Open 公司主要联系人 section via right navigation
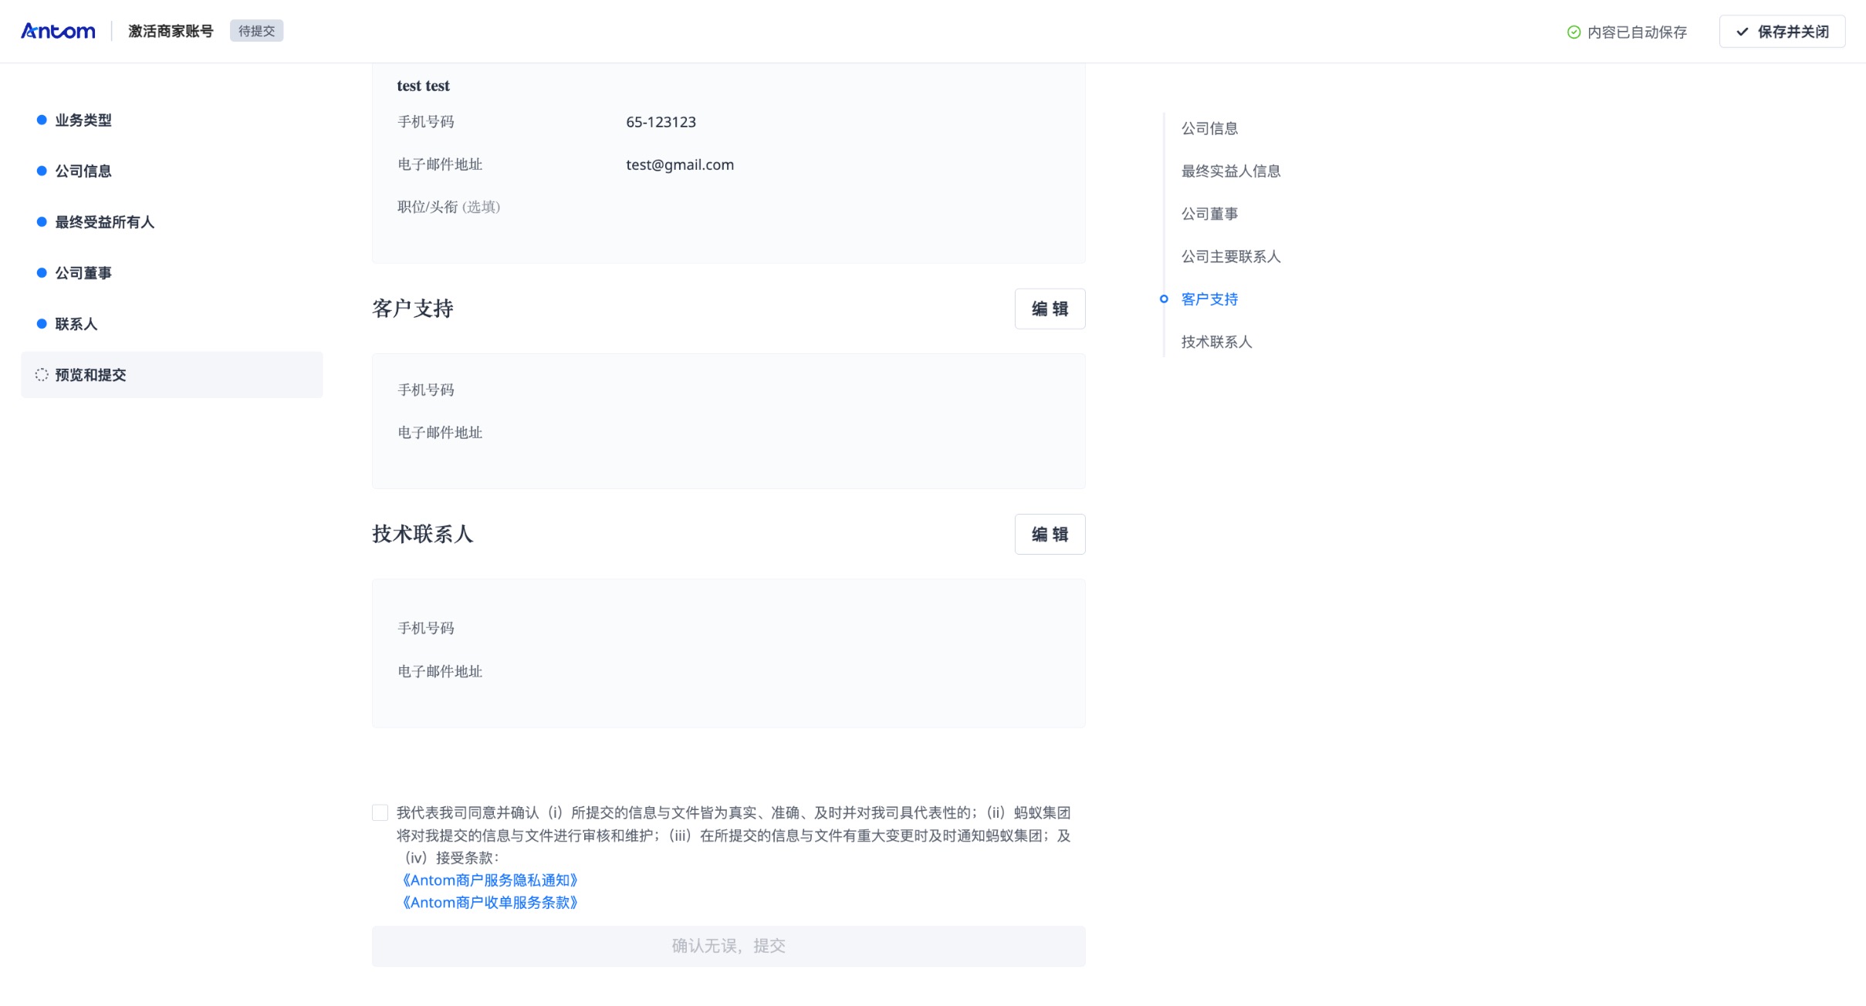Image resolution: width=1866 pixels, height=1006 pixels. tap(1230, 255)
